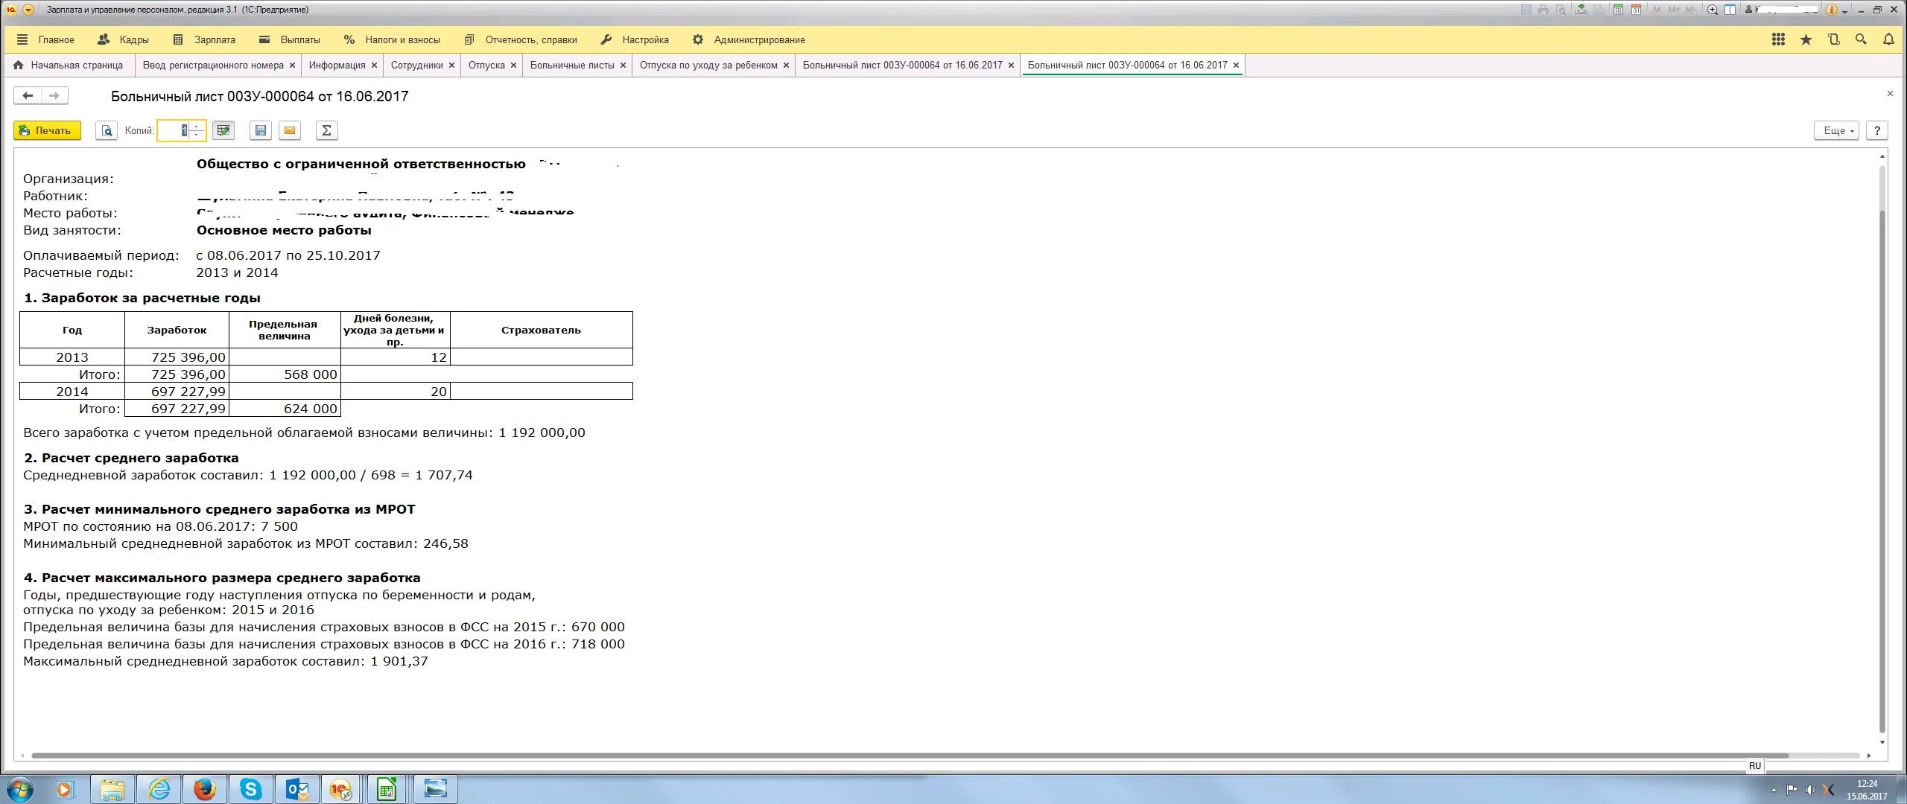Viewport: 1907px width, 804px height.
Task: Open the Кадры menu section
Action: click(124, 39)
